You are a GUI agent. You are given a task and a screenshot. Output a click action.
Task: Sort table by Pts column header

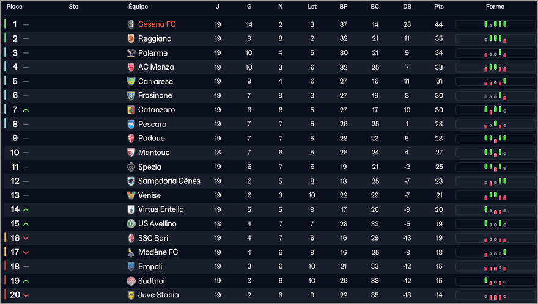[x=438, y=7]
